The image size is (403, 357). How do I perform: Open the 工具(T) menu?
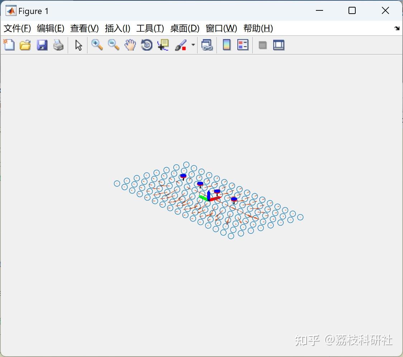[x=150, y=28]
